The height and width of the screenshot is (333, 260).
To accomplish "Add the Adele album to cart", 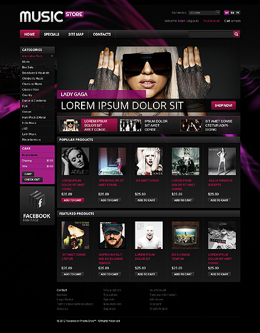I will (x=73, y=200).
